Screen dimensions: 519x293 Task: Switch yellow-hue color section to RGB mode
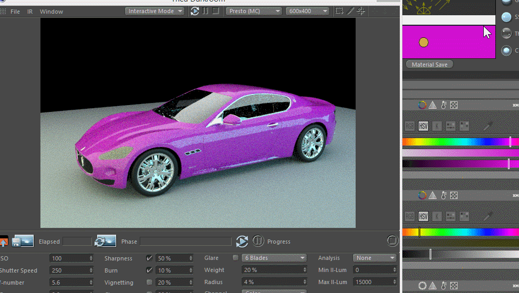(x=409, y=216)
